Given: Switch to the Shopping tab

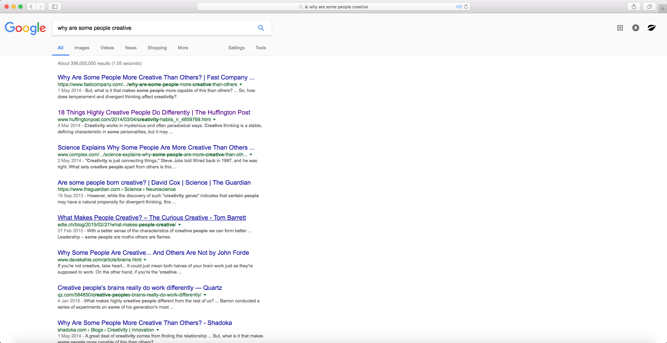Looking at the screenshot, I should click(157, 48).
